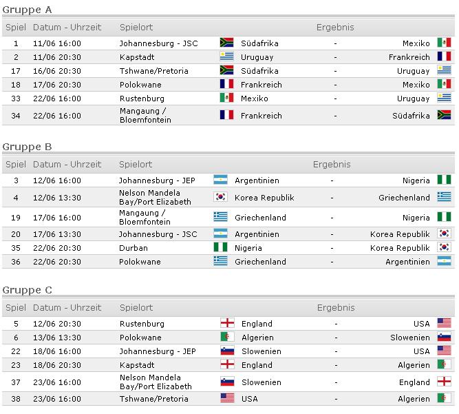The height and width of the screenshot is (414, 459).
Task: Click the Korea Republik flag in match 4 row
Action: (220, 198)
